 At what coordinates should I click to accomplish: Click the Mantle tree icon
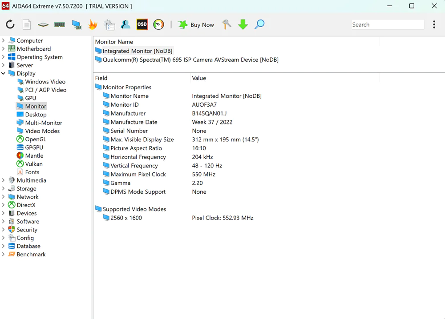point(20,156)
